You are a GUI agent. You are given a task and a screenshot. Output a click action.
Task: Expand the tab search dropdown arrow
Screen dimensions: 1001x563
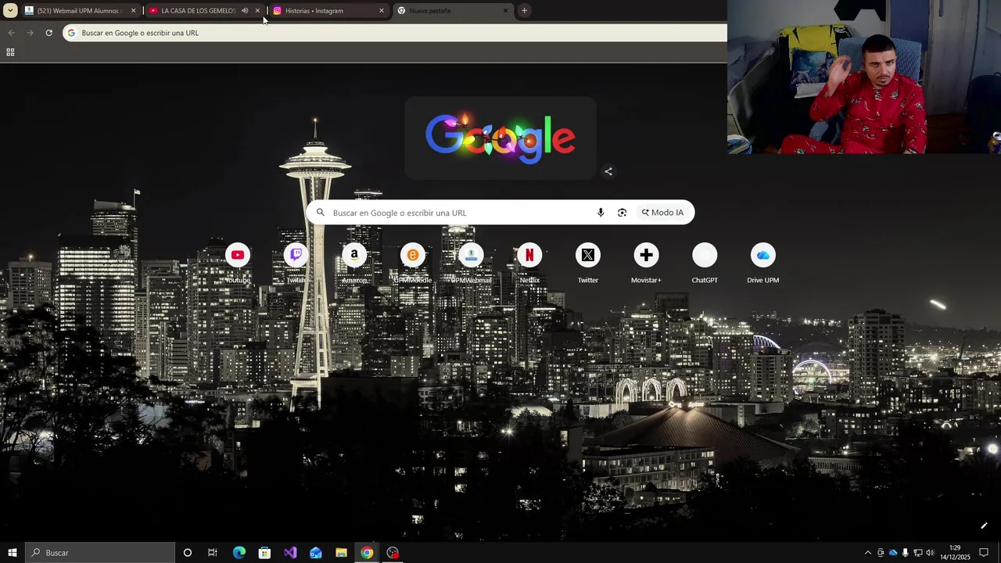pos(10,11)
